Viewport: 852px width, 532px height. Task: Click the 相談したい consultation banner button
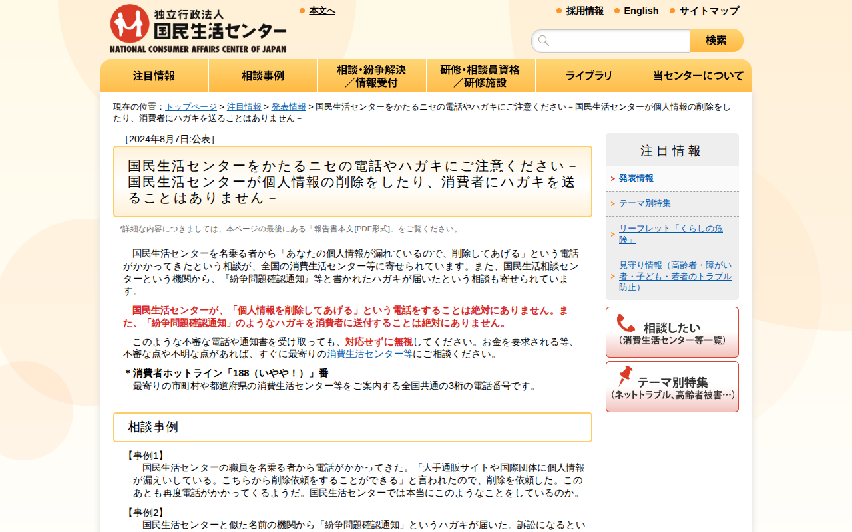click(672, 332)
